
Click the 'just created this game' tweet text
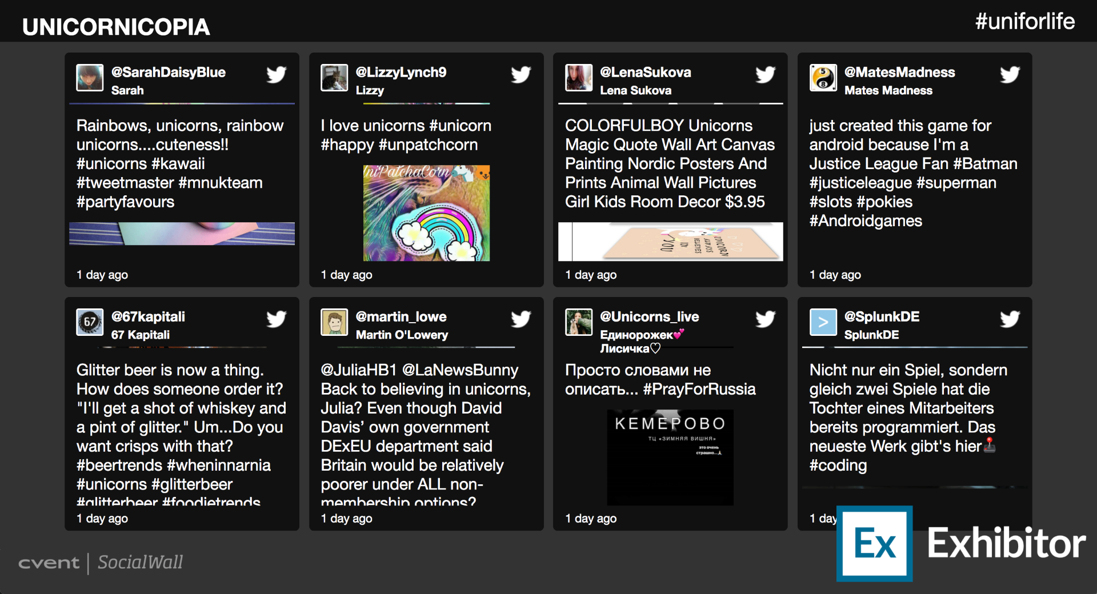coord(913,173)
